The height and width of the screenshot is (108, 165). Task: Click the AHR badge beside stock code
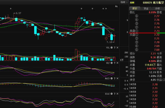(132, 3)
